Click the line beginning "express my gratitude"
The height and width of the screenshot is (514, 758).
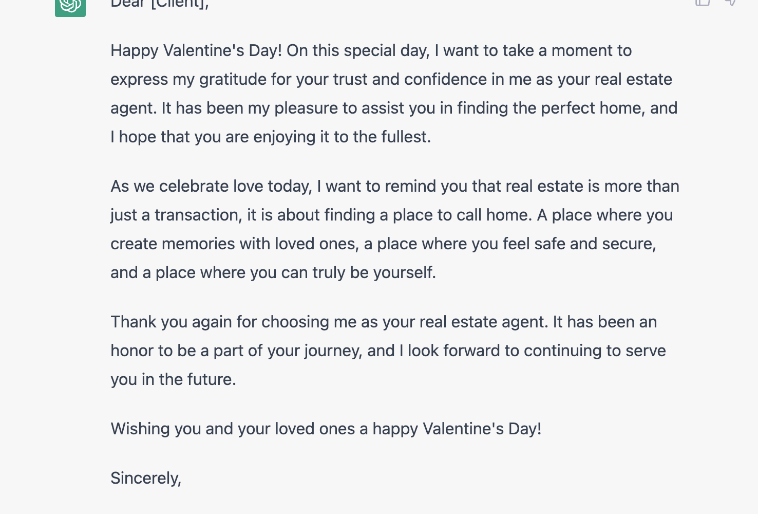(x=391, y=79)
